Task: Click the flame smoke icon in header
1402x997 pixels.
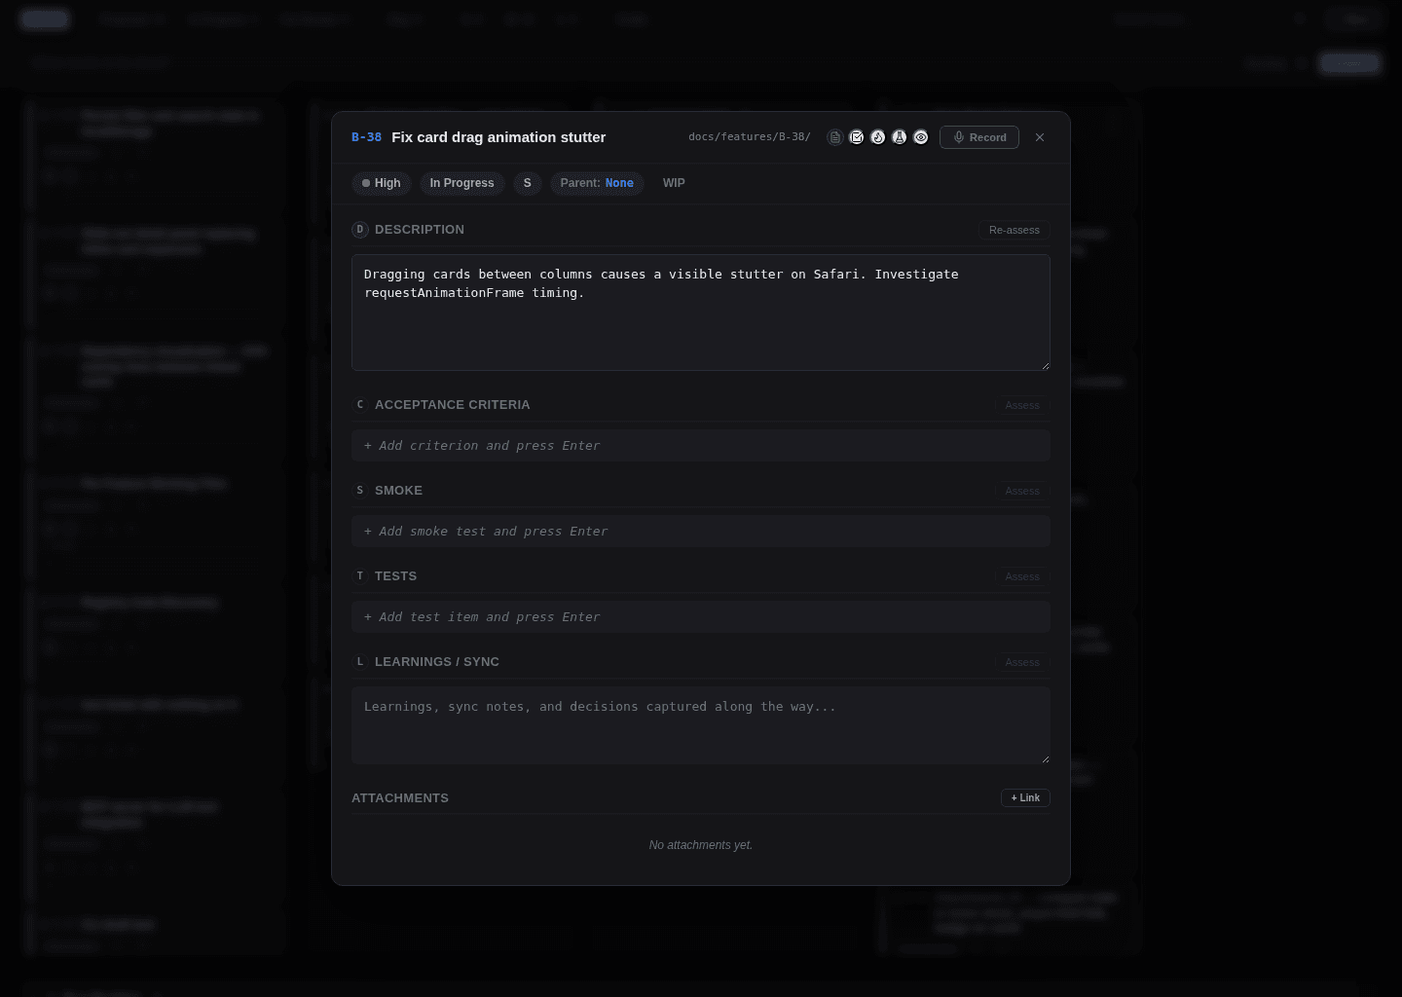Action: click(878, 137)
